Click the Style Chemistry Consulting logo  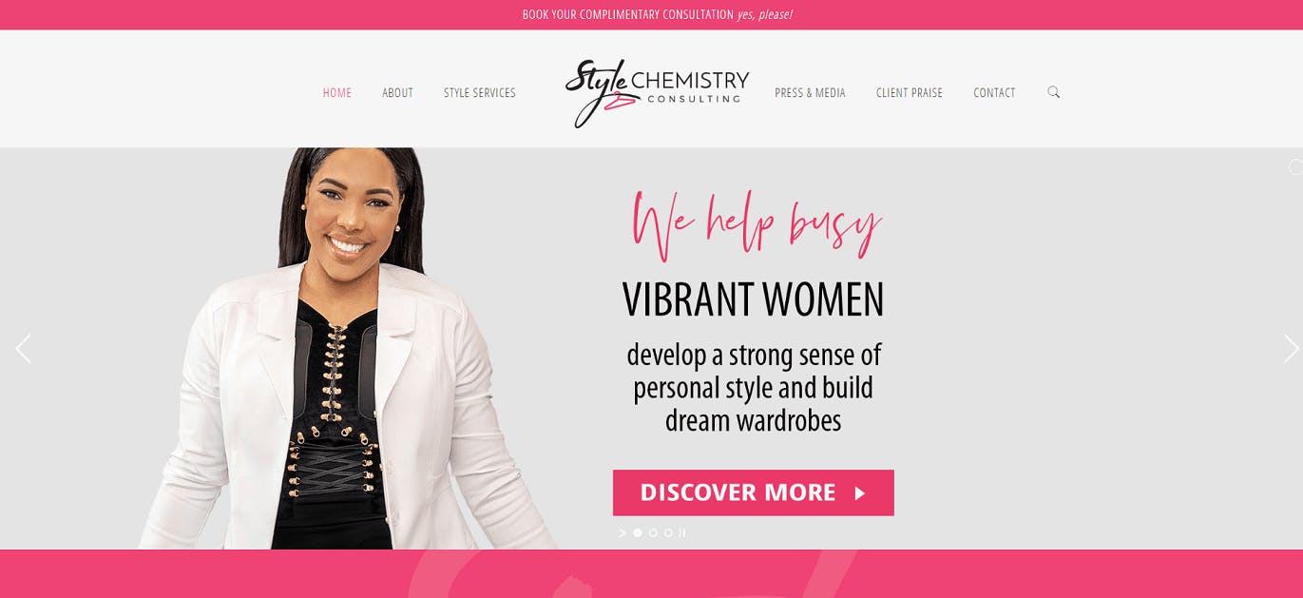pos(657,92)
